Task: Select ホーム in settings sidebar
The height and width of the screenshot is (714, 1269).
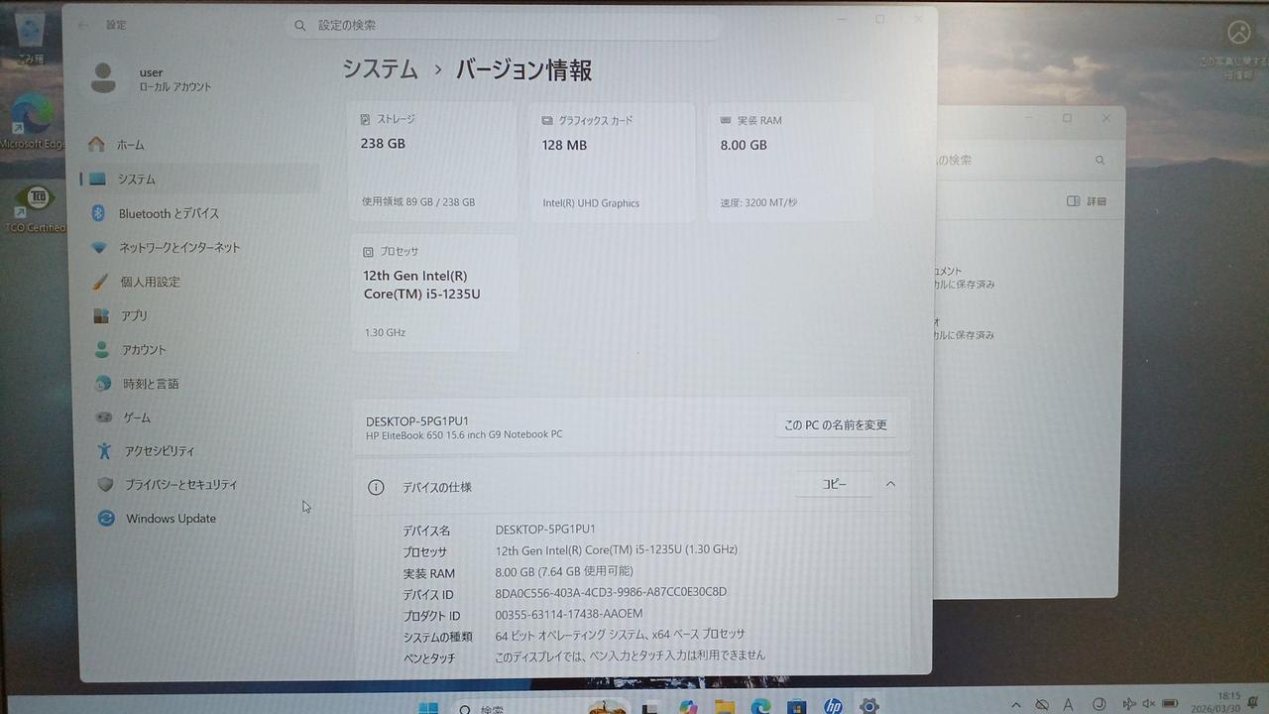Action: pos(130,145)
